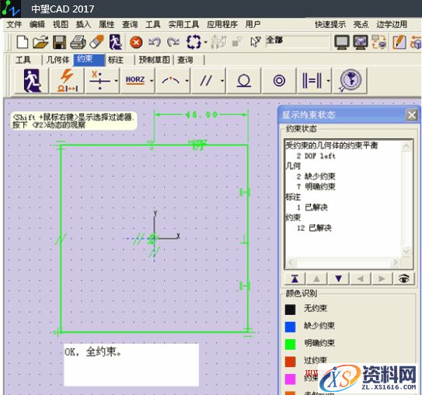The height and width of the screenshot is (395, 422).
Task: Click the regenerate circular arrows icon
Action: point(194,42)
